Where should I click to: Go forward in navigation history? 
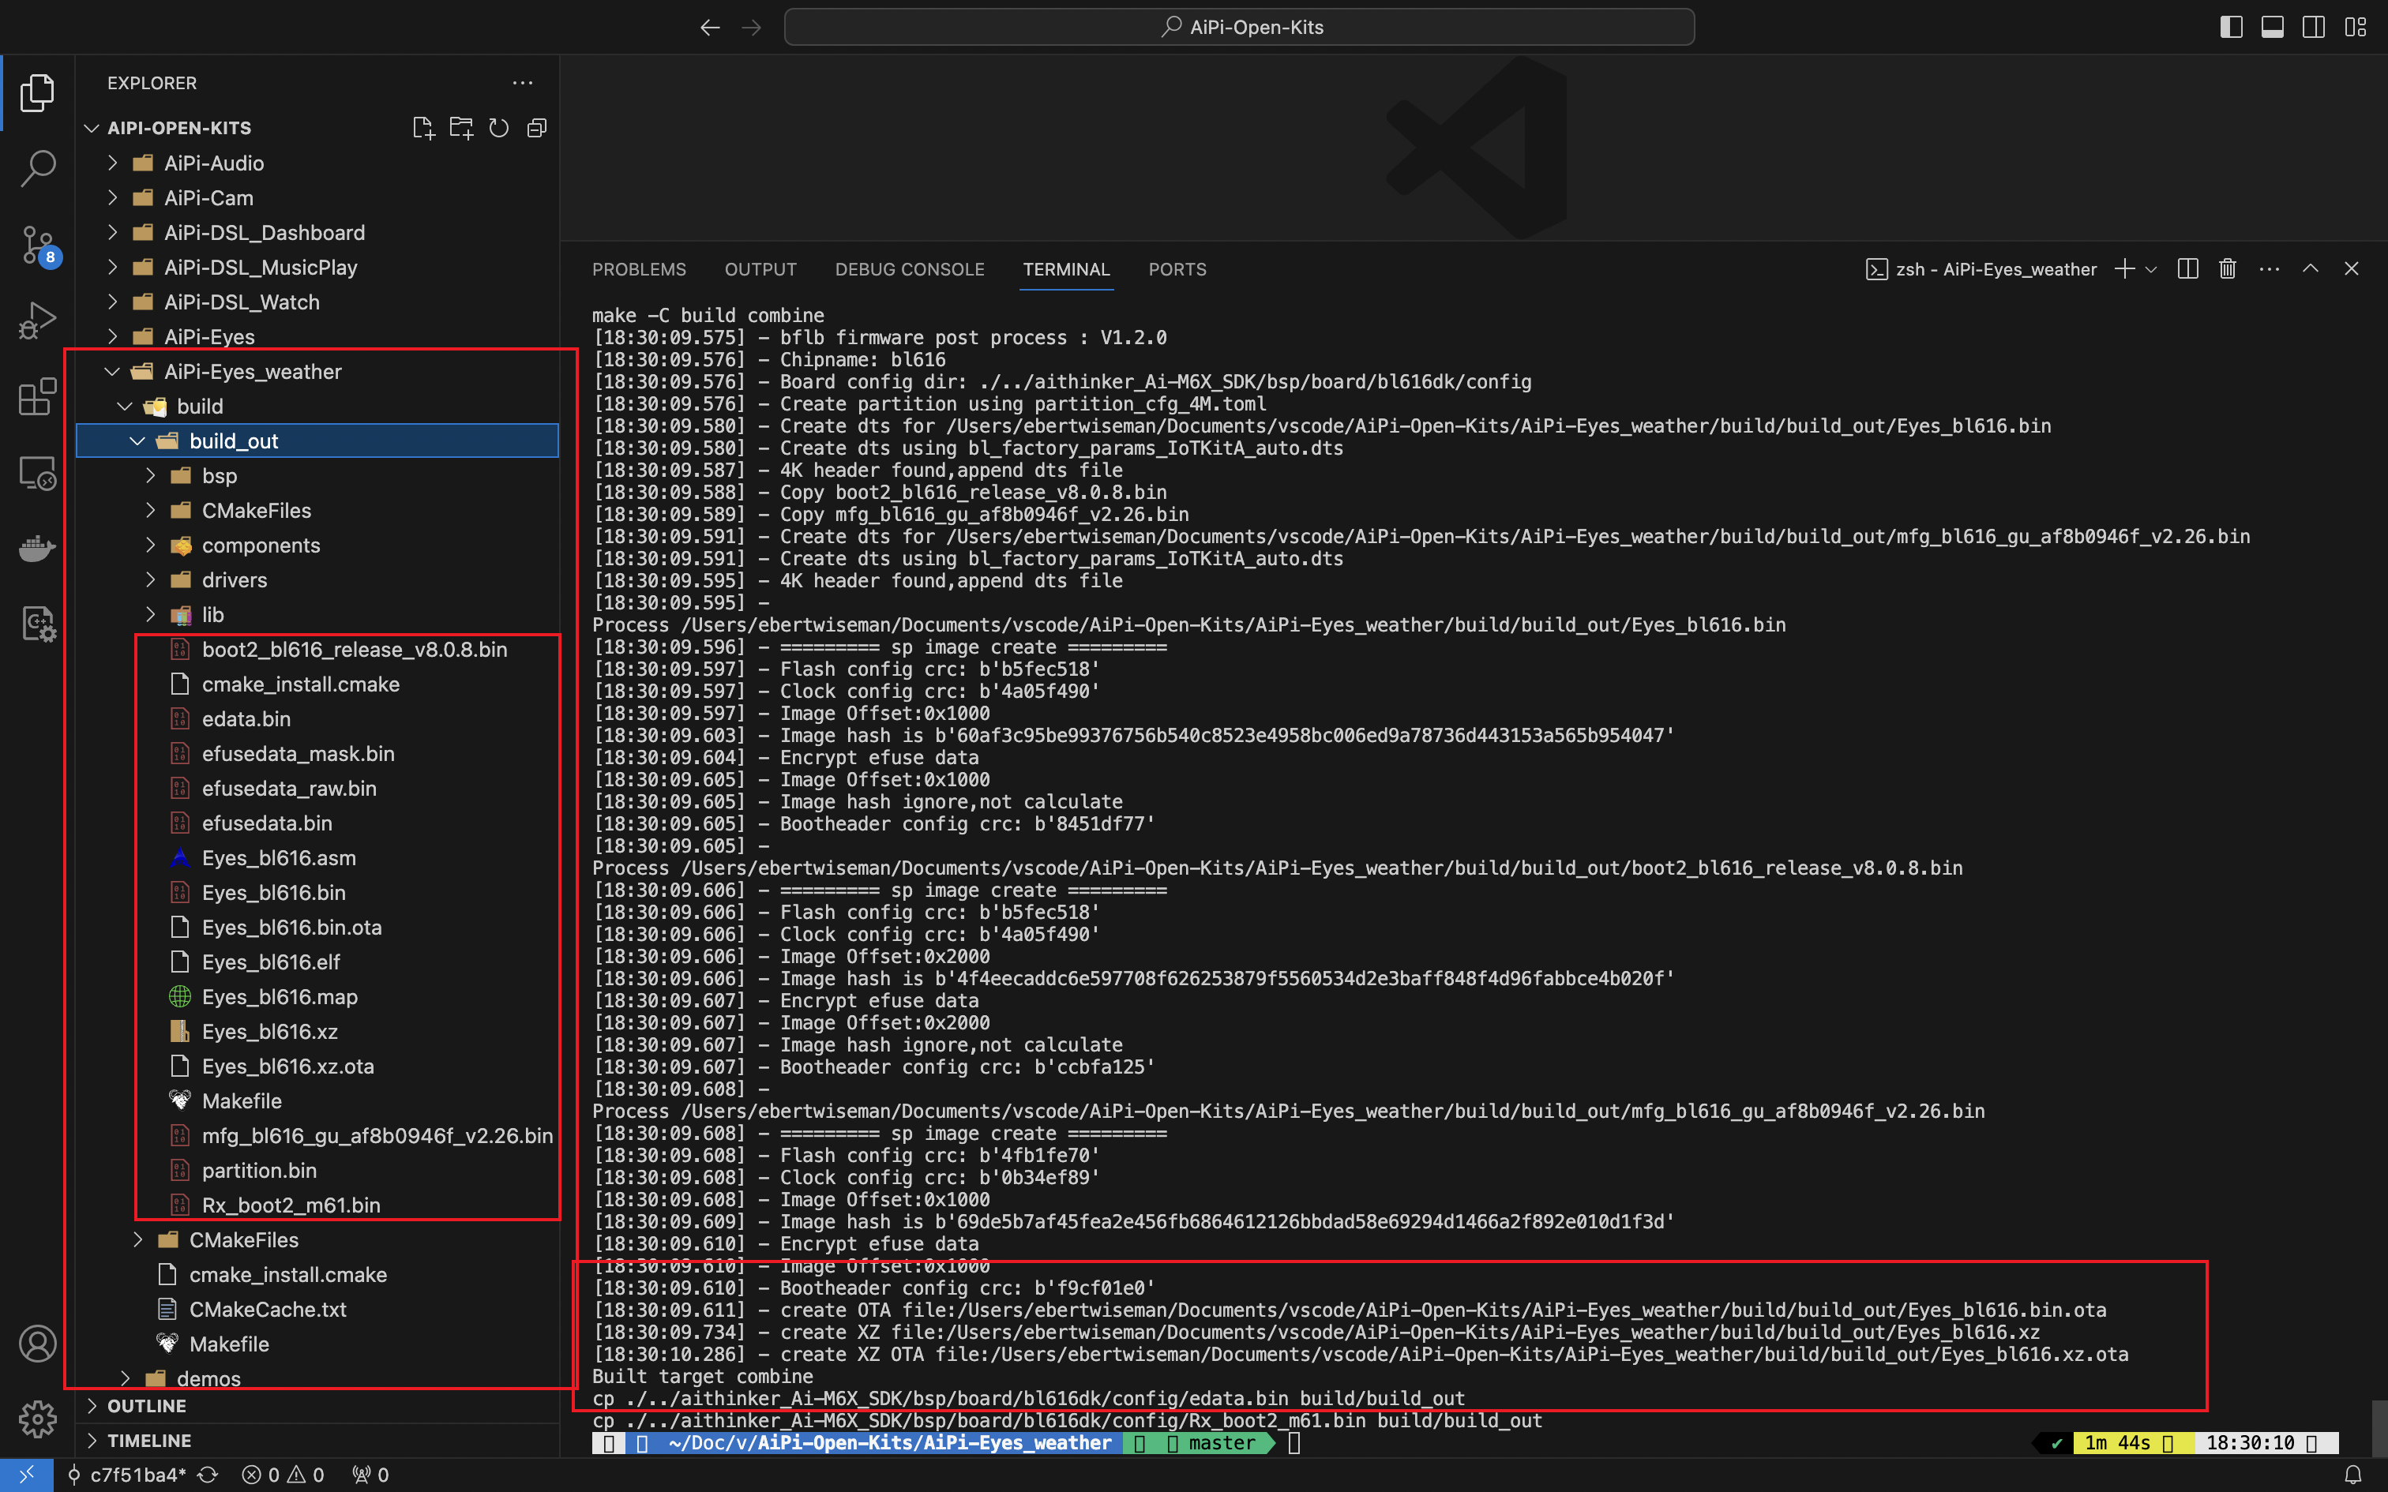pos(752,28)
